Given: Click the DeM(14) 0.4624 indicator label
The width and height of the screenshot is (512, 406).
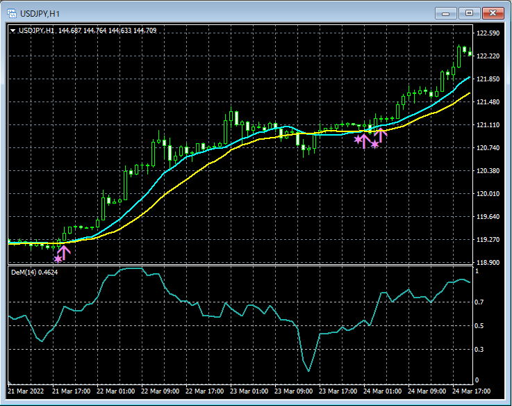Looking at the screenshot, I should tap(34, 273).
